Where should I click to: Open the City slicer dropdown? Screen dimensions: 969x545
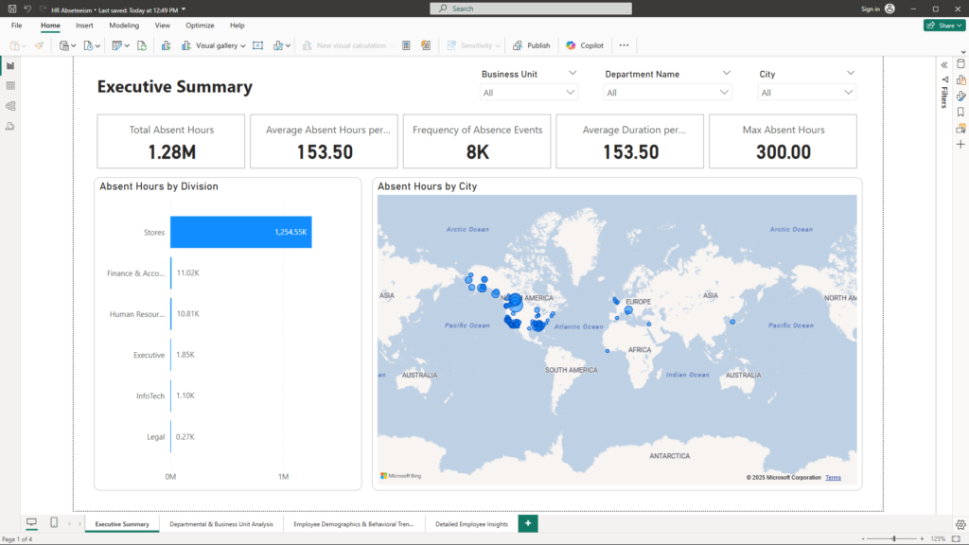click(x=849, y=93)
